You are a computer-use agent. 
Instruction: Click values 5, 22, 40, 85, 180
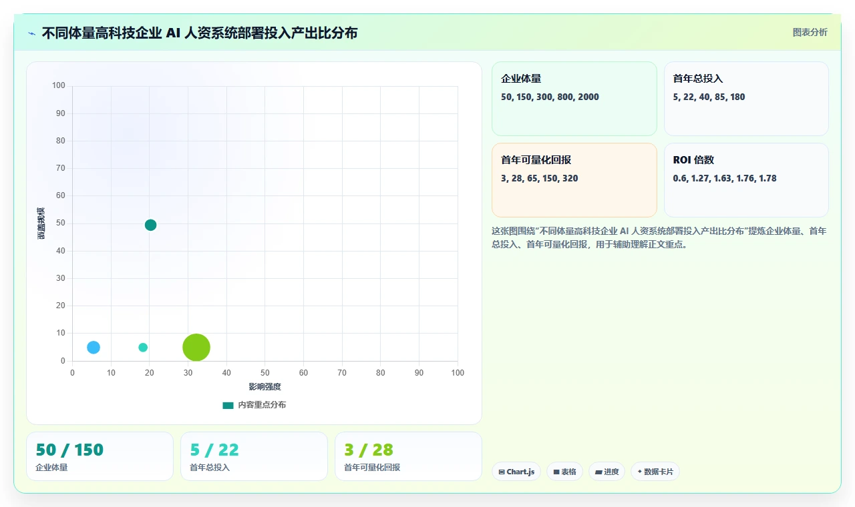(709, 97)
